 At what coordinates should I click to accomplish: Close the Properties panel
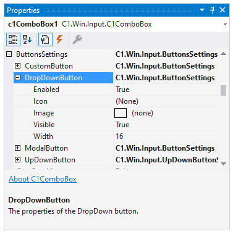222,10
